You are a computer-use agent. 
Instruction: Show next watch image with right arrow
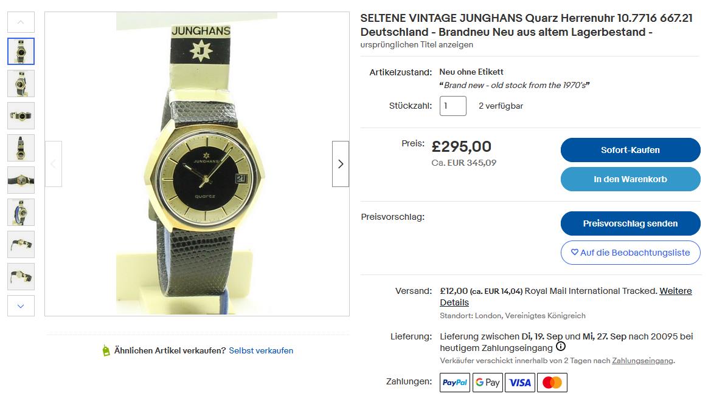(x=341, y=164)
